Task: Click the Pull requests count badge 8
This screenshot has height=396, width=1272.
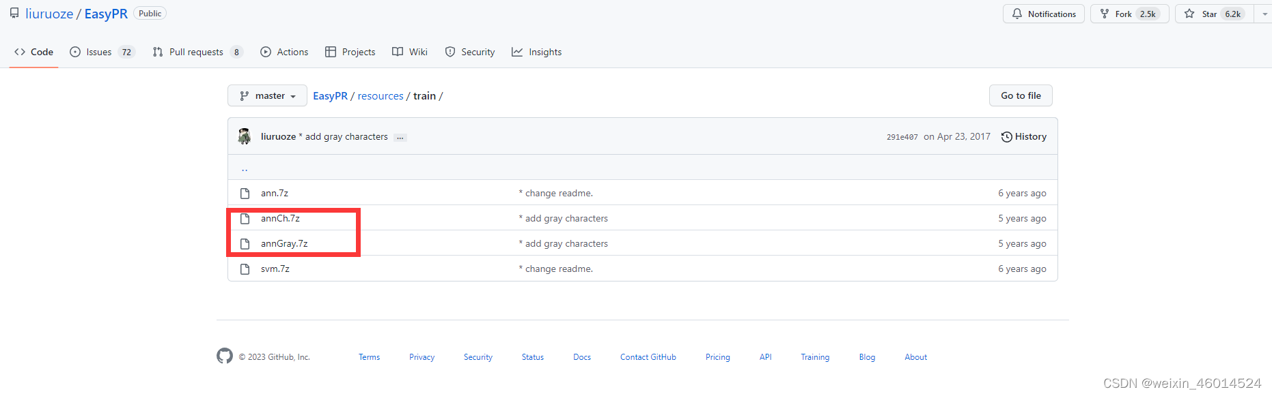Action: [x=236, y=52]
